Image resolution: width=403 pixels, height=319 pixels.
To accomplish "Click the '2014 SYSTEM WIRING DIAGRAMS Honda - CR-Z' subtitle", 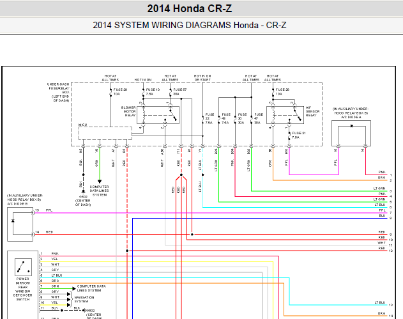I will (x=190, y=25).
